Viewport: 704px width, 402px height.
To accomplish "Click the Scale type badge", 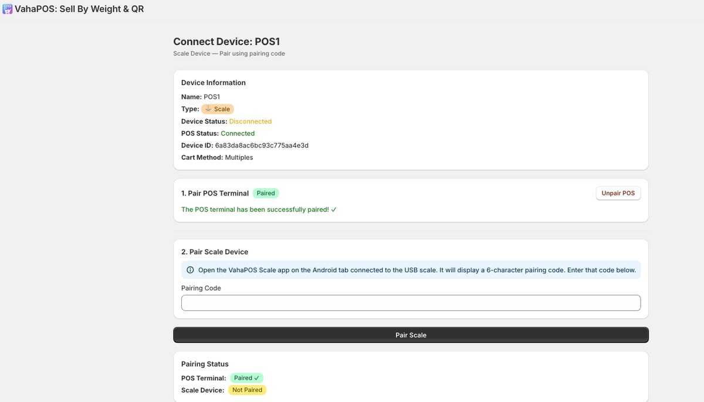I will tap(218, 109).
